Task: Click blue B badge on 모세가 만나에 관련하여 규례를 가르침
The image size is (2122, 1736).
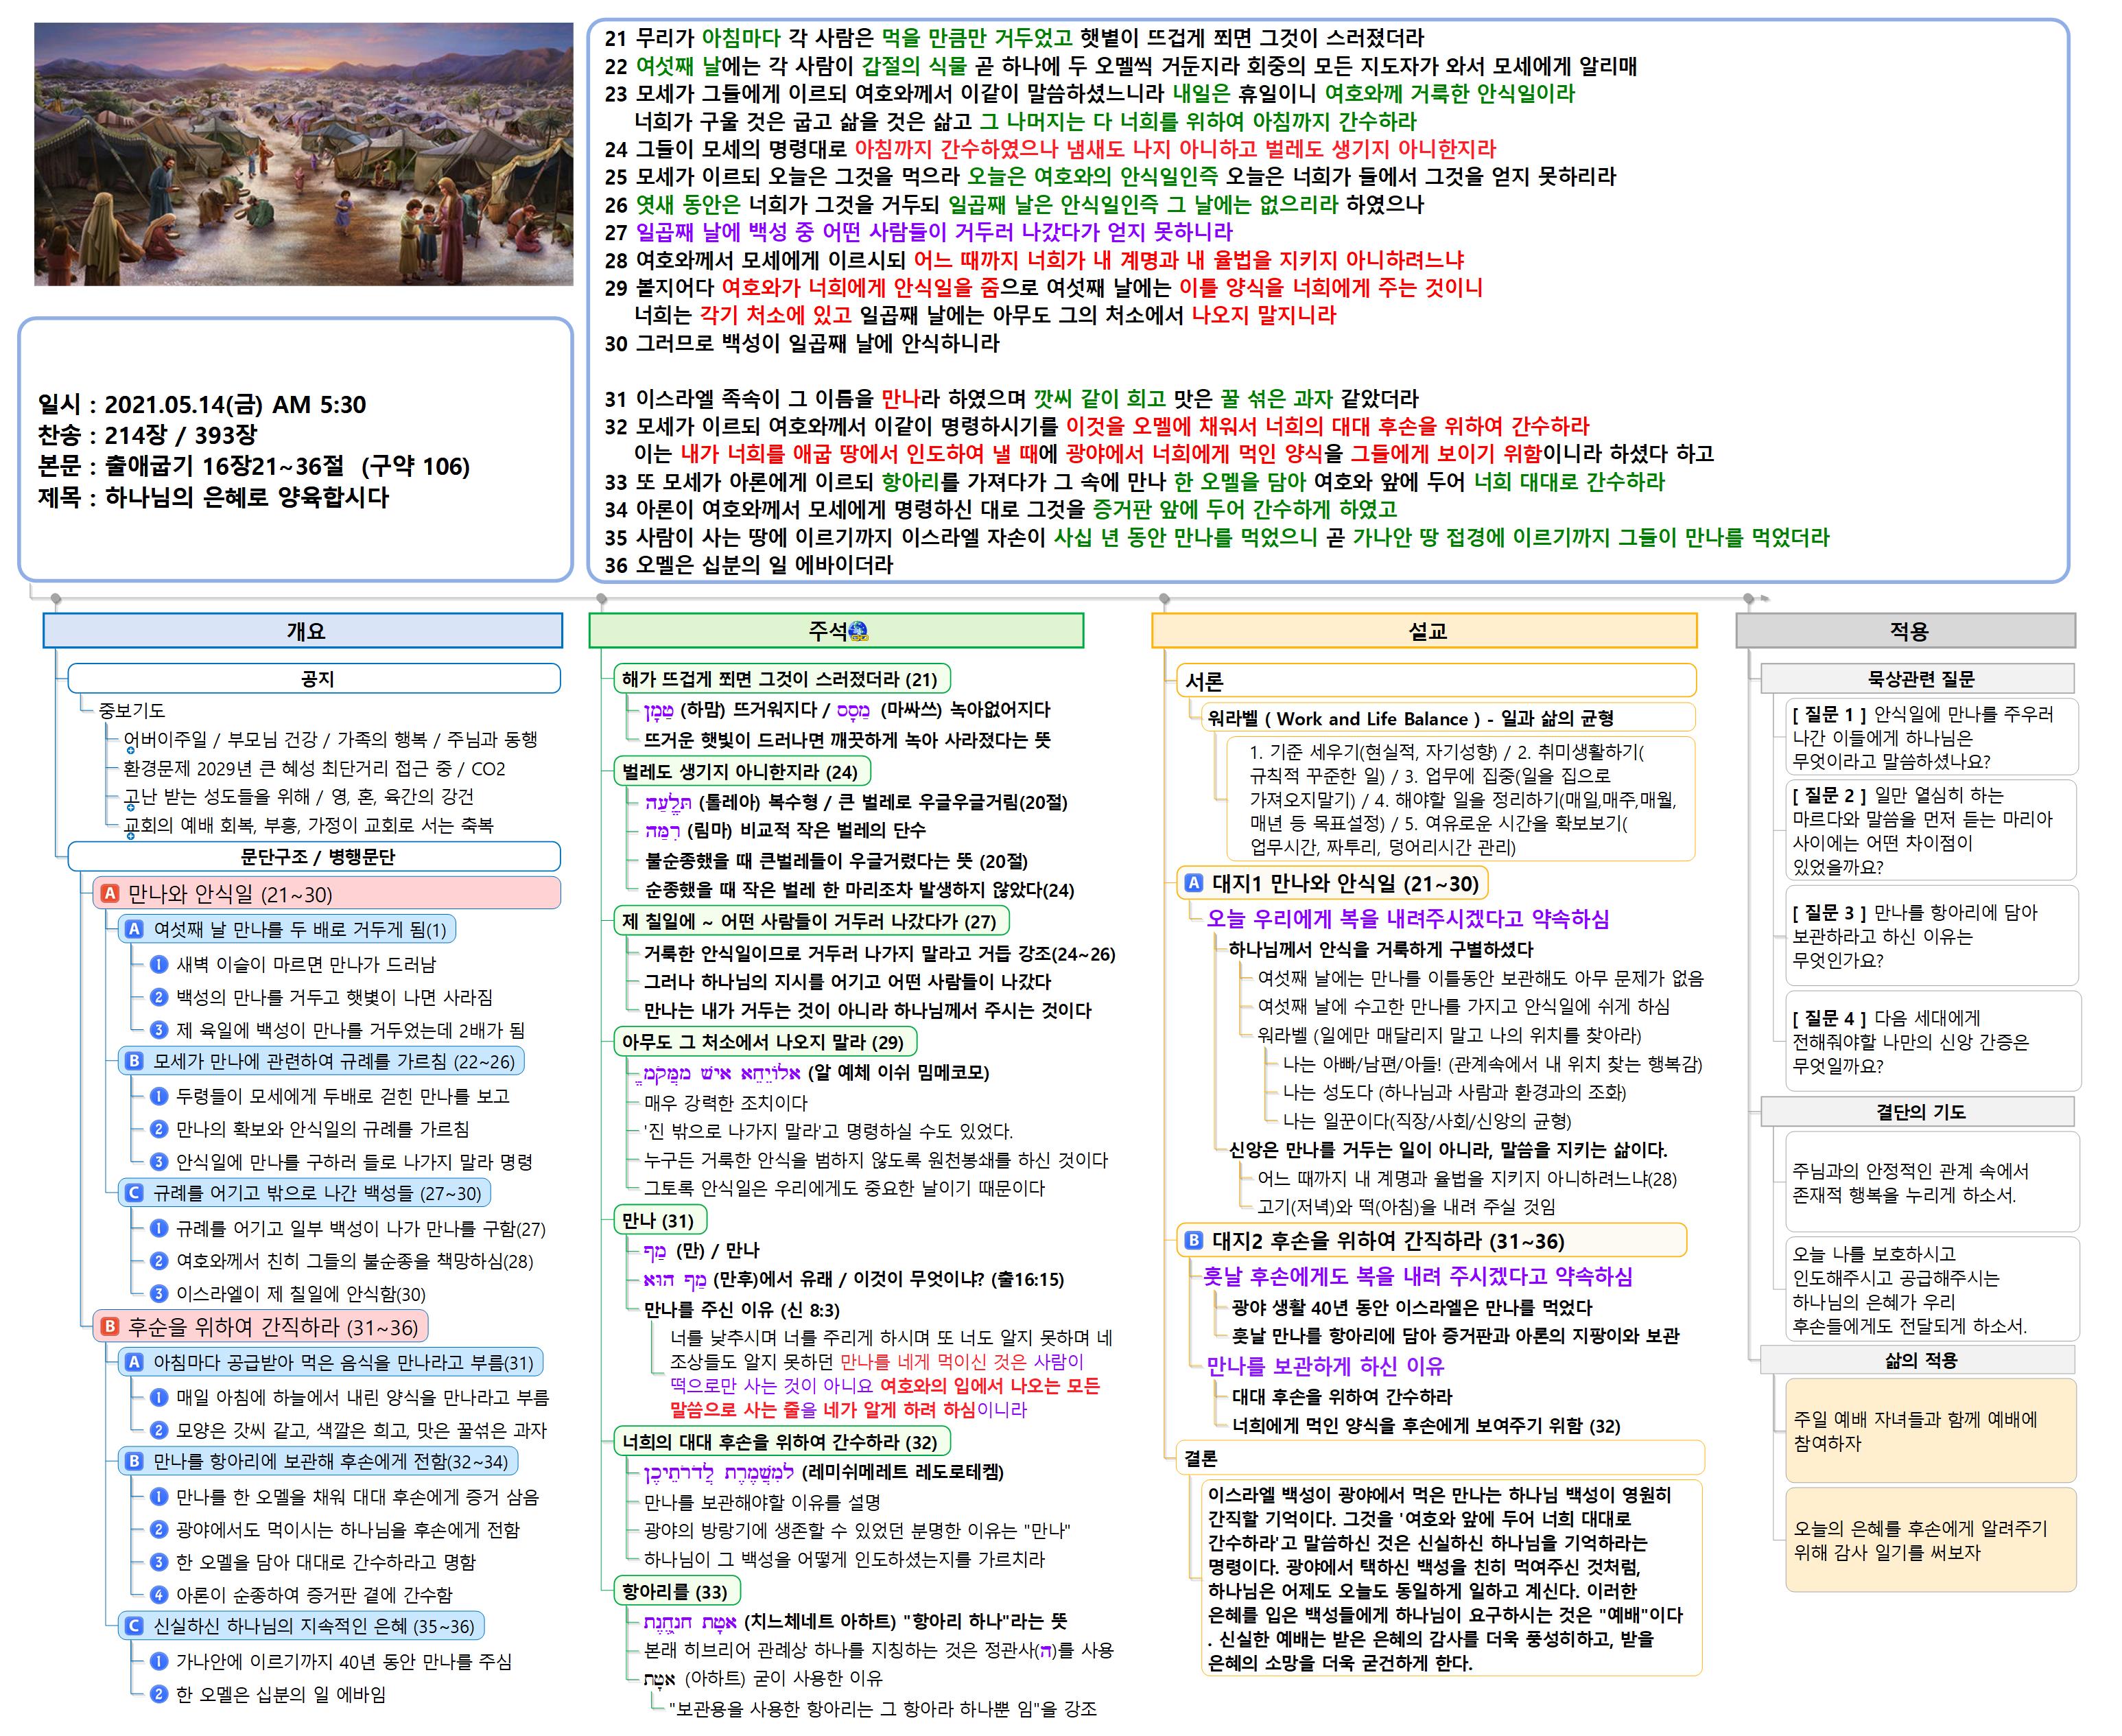Action: click(134, 1061)
